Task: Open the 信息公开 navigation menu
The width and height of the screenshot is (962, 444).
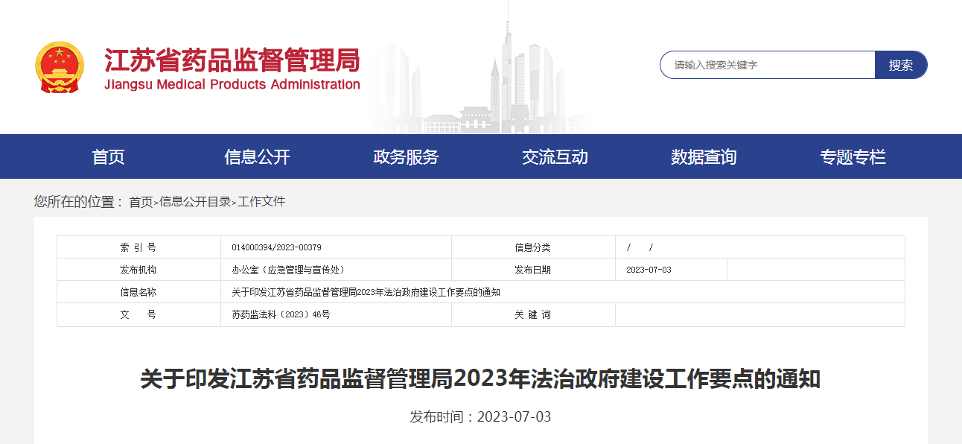Action: pyautogui.click(x=257, y=156)
